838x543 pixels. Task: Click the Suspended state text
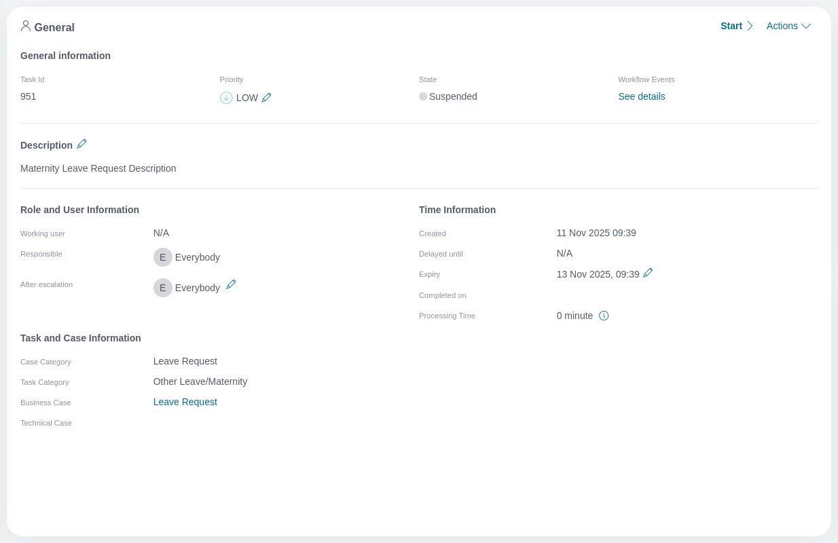click(453, 96)
